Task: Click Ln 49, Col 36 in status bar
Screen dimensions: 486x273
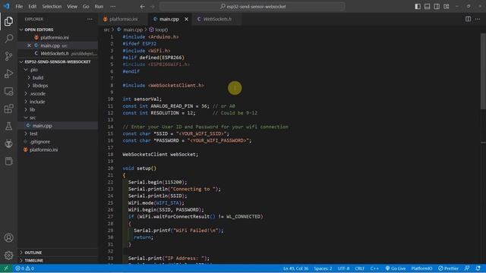Action: (x=295, y=268)
